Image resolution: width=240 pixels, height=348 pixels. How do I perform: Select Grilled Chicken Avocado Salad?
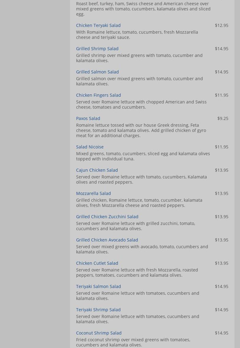(x=107, y=240)
